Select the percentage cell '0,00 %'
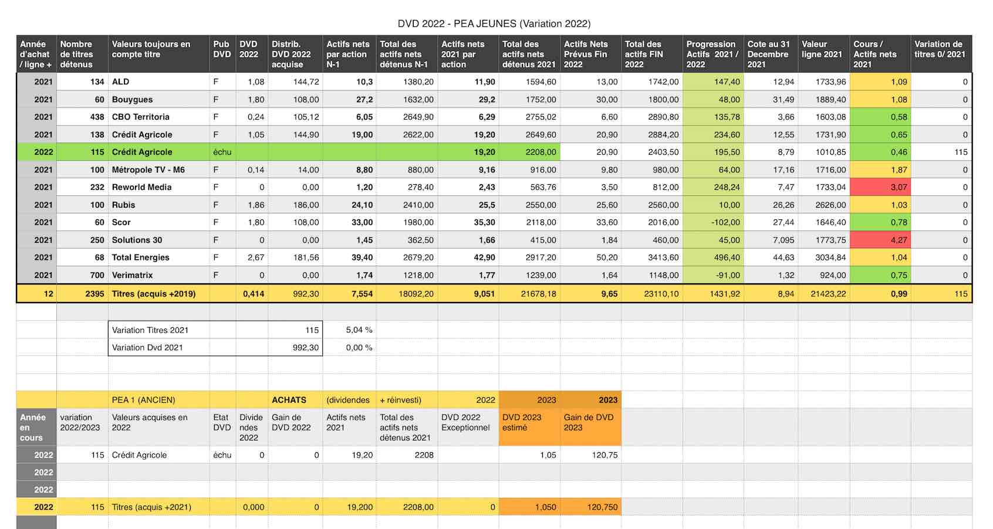The height and width of the screenshot is (529, 993). [x=350, y=348]
